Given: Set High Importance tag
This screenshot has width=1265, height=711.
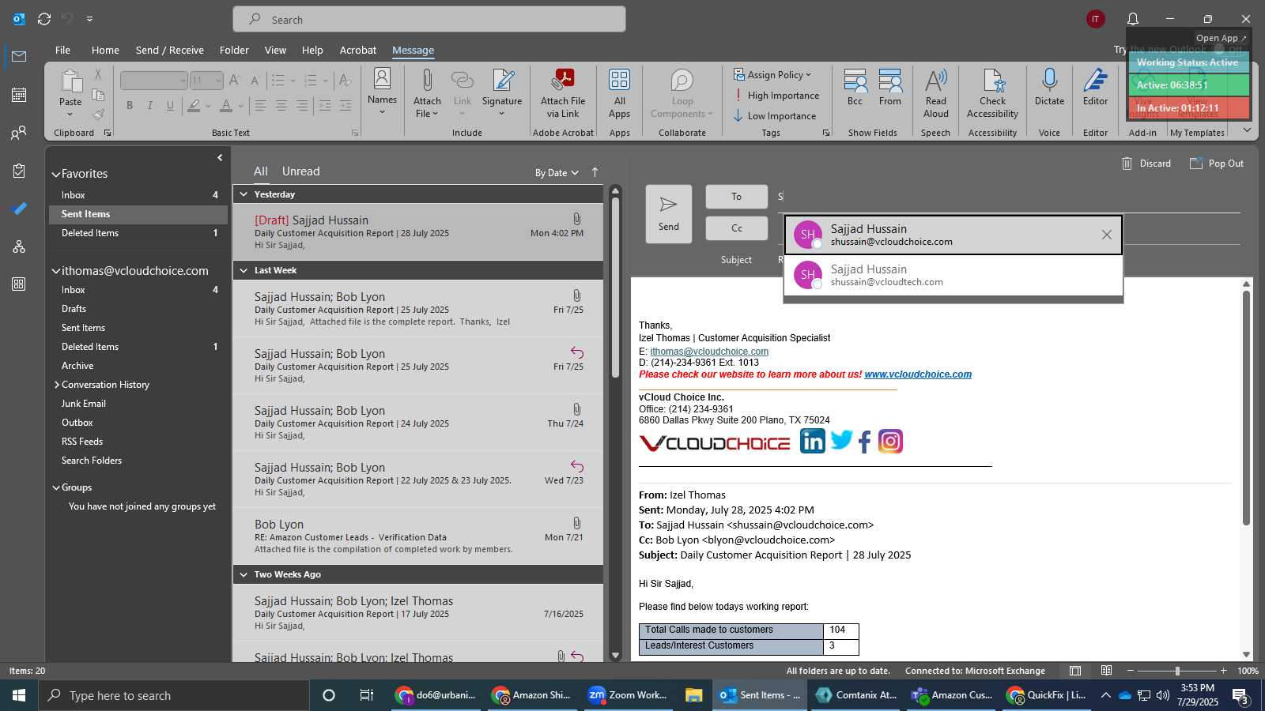Looking at the screenshot, I should 776,96.
